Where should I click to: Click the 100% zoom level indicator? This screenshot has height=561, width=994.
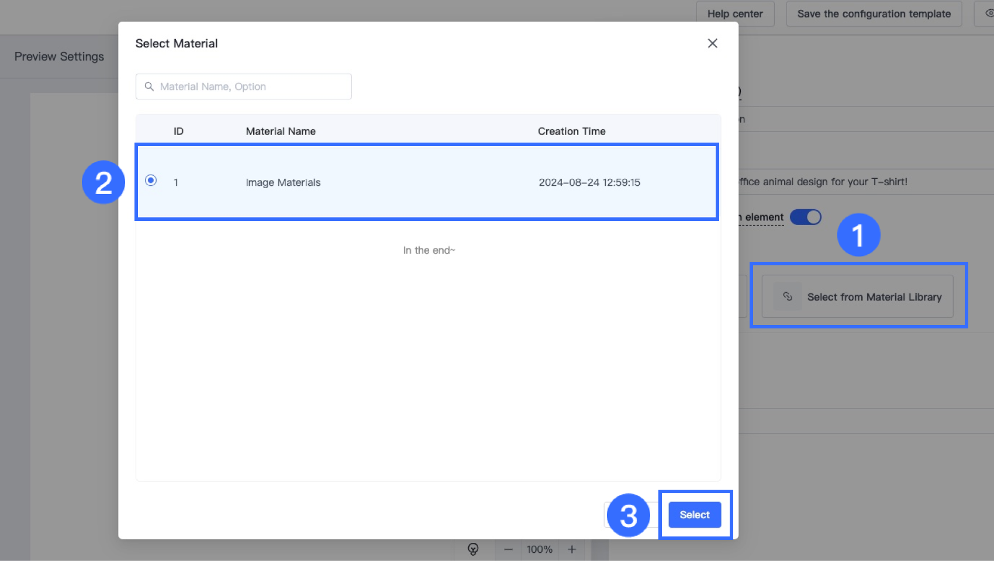click(539, 549)
